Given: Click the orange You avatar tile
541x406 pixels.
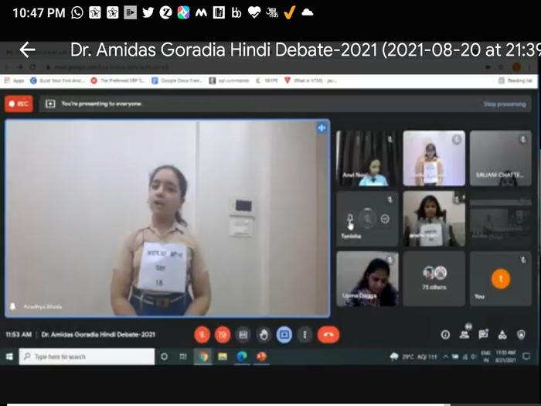Looking at the screenshot, I should [501, 279].
